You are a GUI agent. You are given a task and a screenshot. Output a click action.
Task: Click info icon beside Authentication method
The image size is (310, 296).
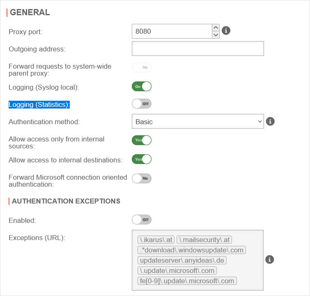(x=270, y=121)
